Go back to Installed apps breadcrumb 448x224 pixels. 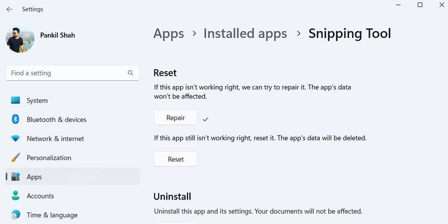[x=245, y=34]
